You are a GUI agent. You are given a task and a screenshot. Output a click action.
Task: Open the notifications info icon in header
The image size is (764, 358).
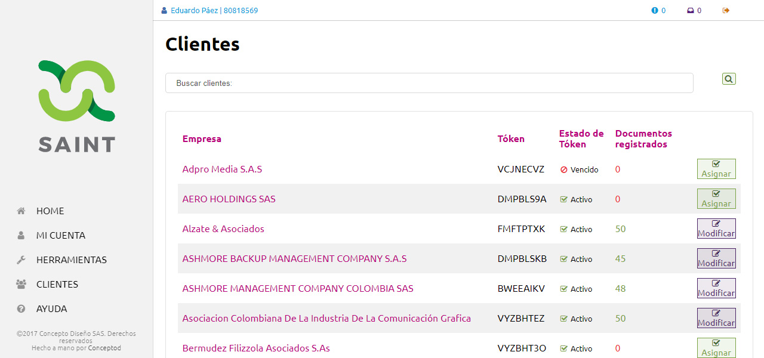654,11
